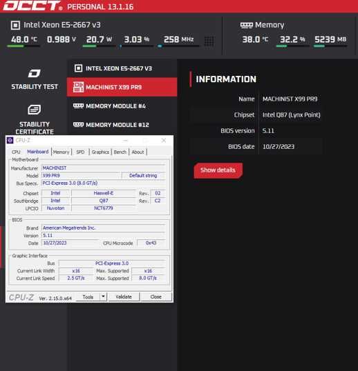Select INTEL XEON E5-2667 V3 in the list
This screenshot has width=358, height=371.
point(122,68)
